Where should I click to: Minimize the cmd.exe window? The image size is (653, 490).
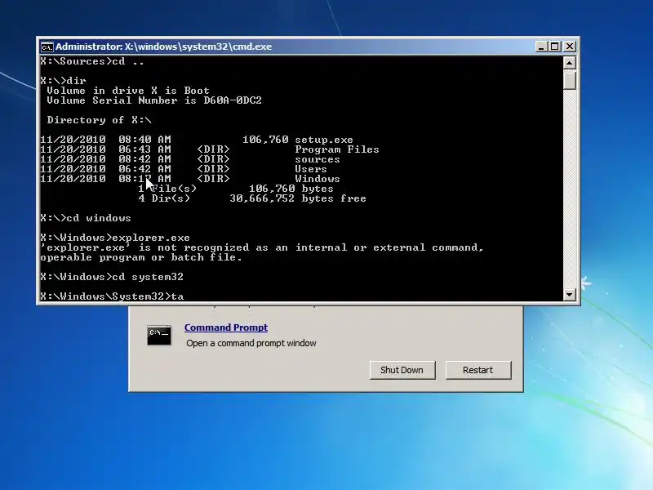click(541, 47)
